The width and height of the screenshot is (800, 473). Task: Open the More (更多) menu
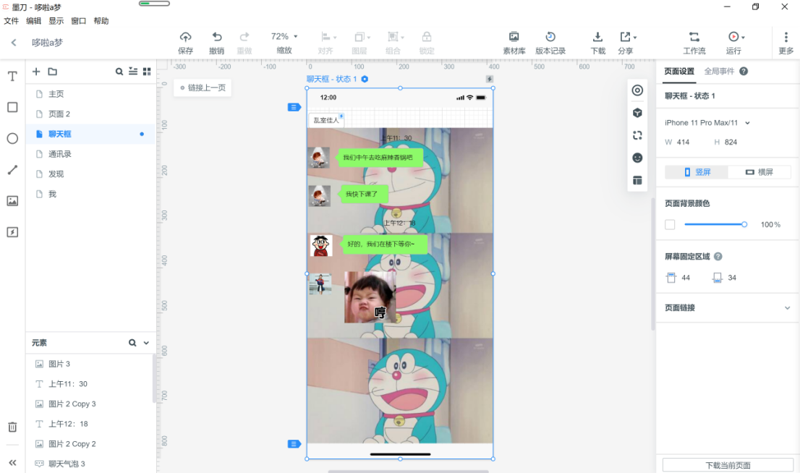(786, 43)
